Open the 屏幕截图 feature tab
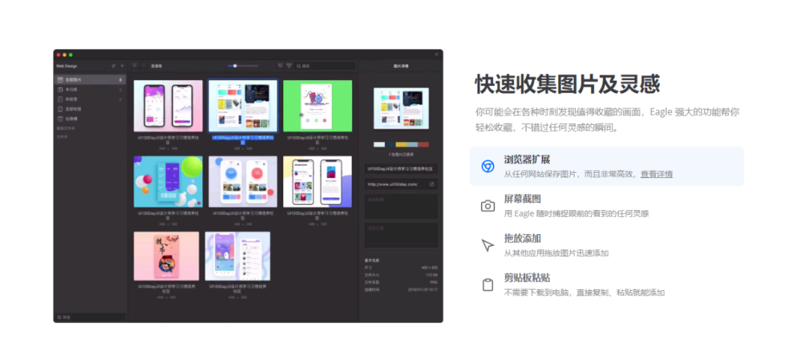Image resolution: width=809 pixels, height=359 pixels. point(607,206)
